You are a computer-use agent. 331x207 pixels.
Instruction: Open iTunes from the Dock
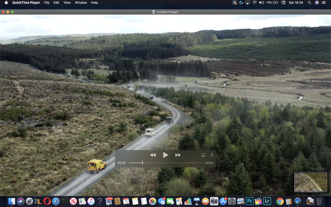click(x=91, y=201)
